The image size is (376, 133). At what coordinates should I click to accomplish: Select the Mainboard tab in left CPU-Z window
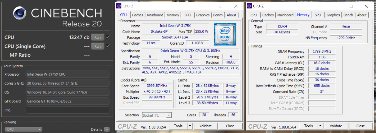[155, 15]
